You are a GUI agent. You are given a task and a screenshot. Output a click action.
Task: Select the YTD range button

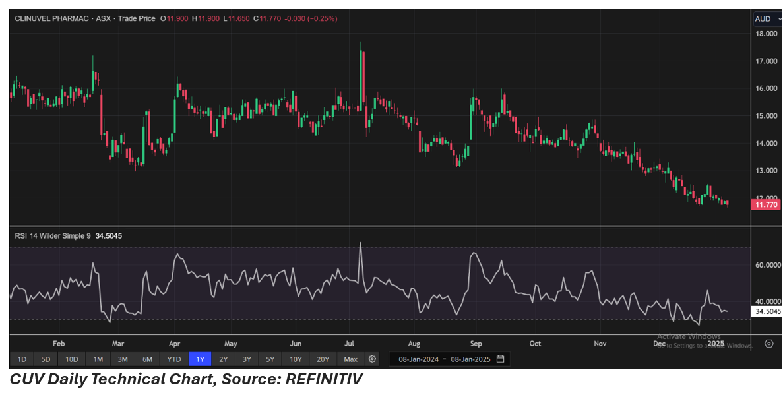(174, 359)
